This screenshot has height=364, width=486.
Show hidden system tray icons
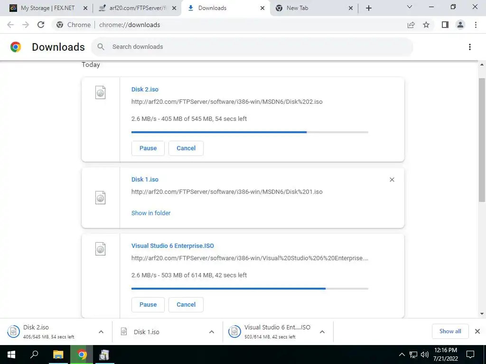(402, 355)
